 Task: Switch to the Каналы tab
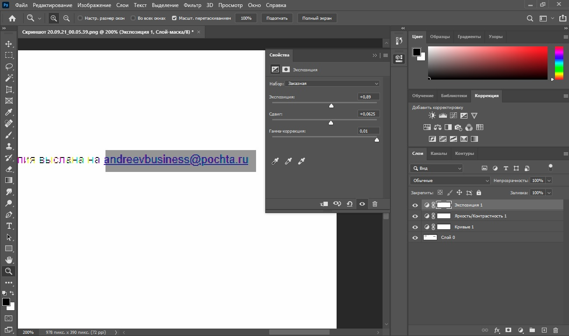click(x=439, y=154)
